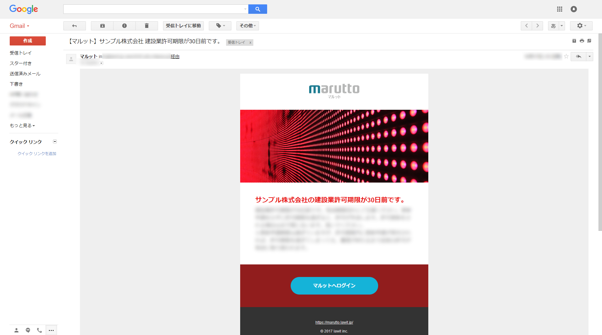Click in the Gmail search field

click(x=154, y=9)
